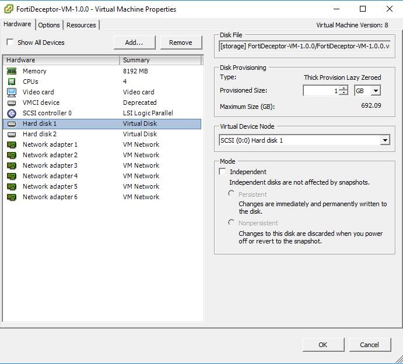Click the Memory hardware icon
The width and height of the screenshot is (403, 364).
(12, 71)
